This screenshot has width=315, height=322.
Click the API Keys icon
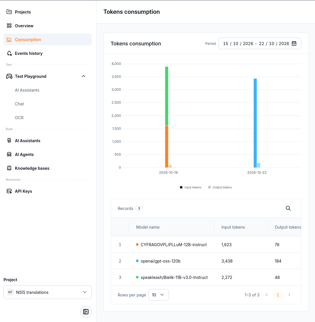point(9,191)
